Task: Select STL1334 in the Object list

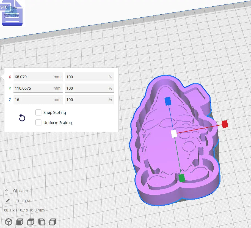Action: (22, 201)
